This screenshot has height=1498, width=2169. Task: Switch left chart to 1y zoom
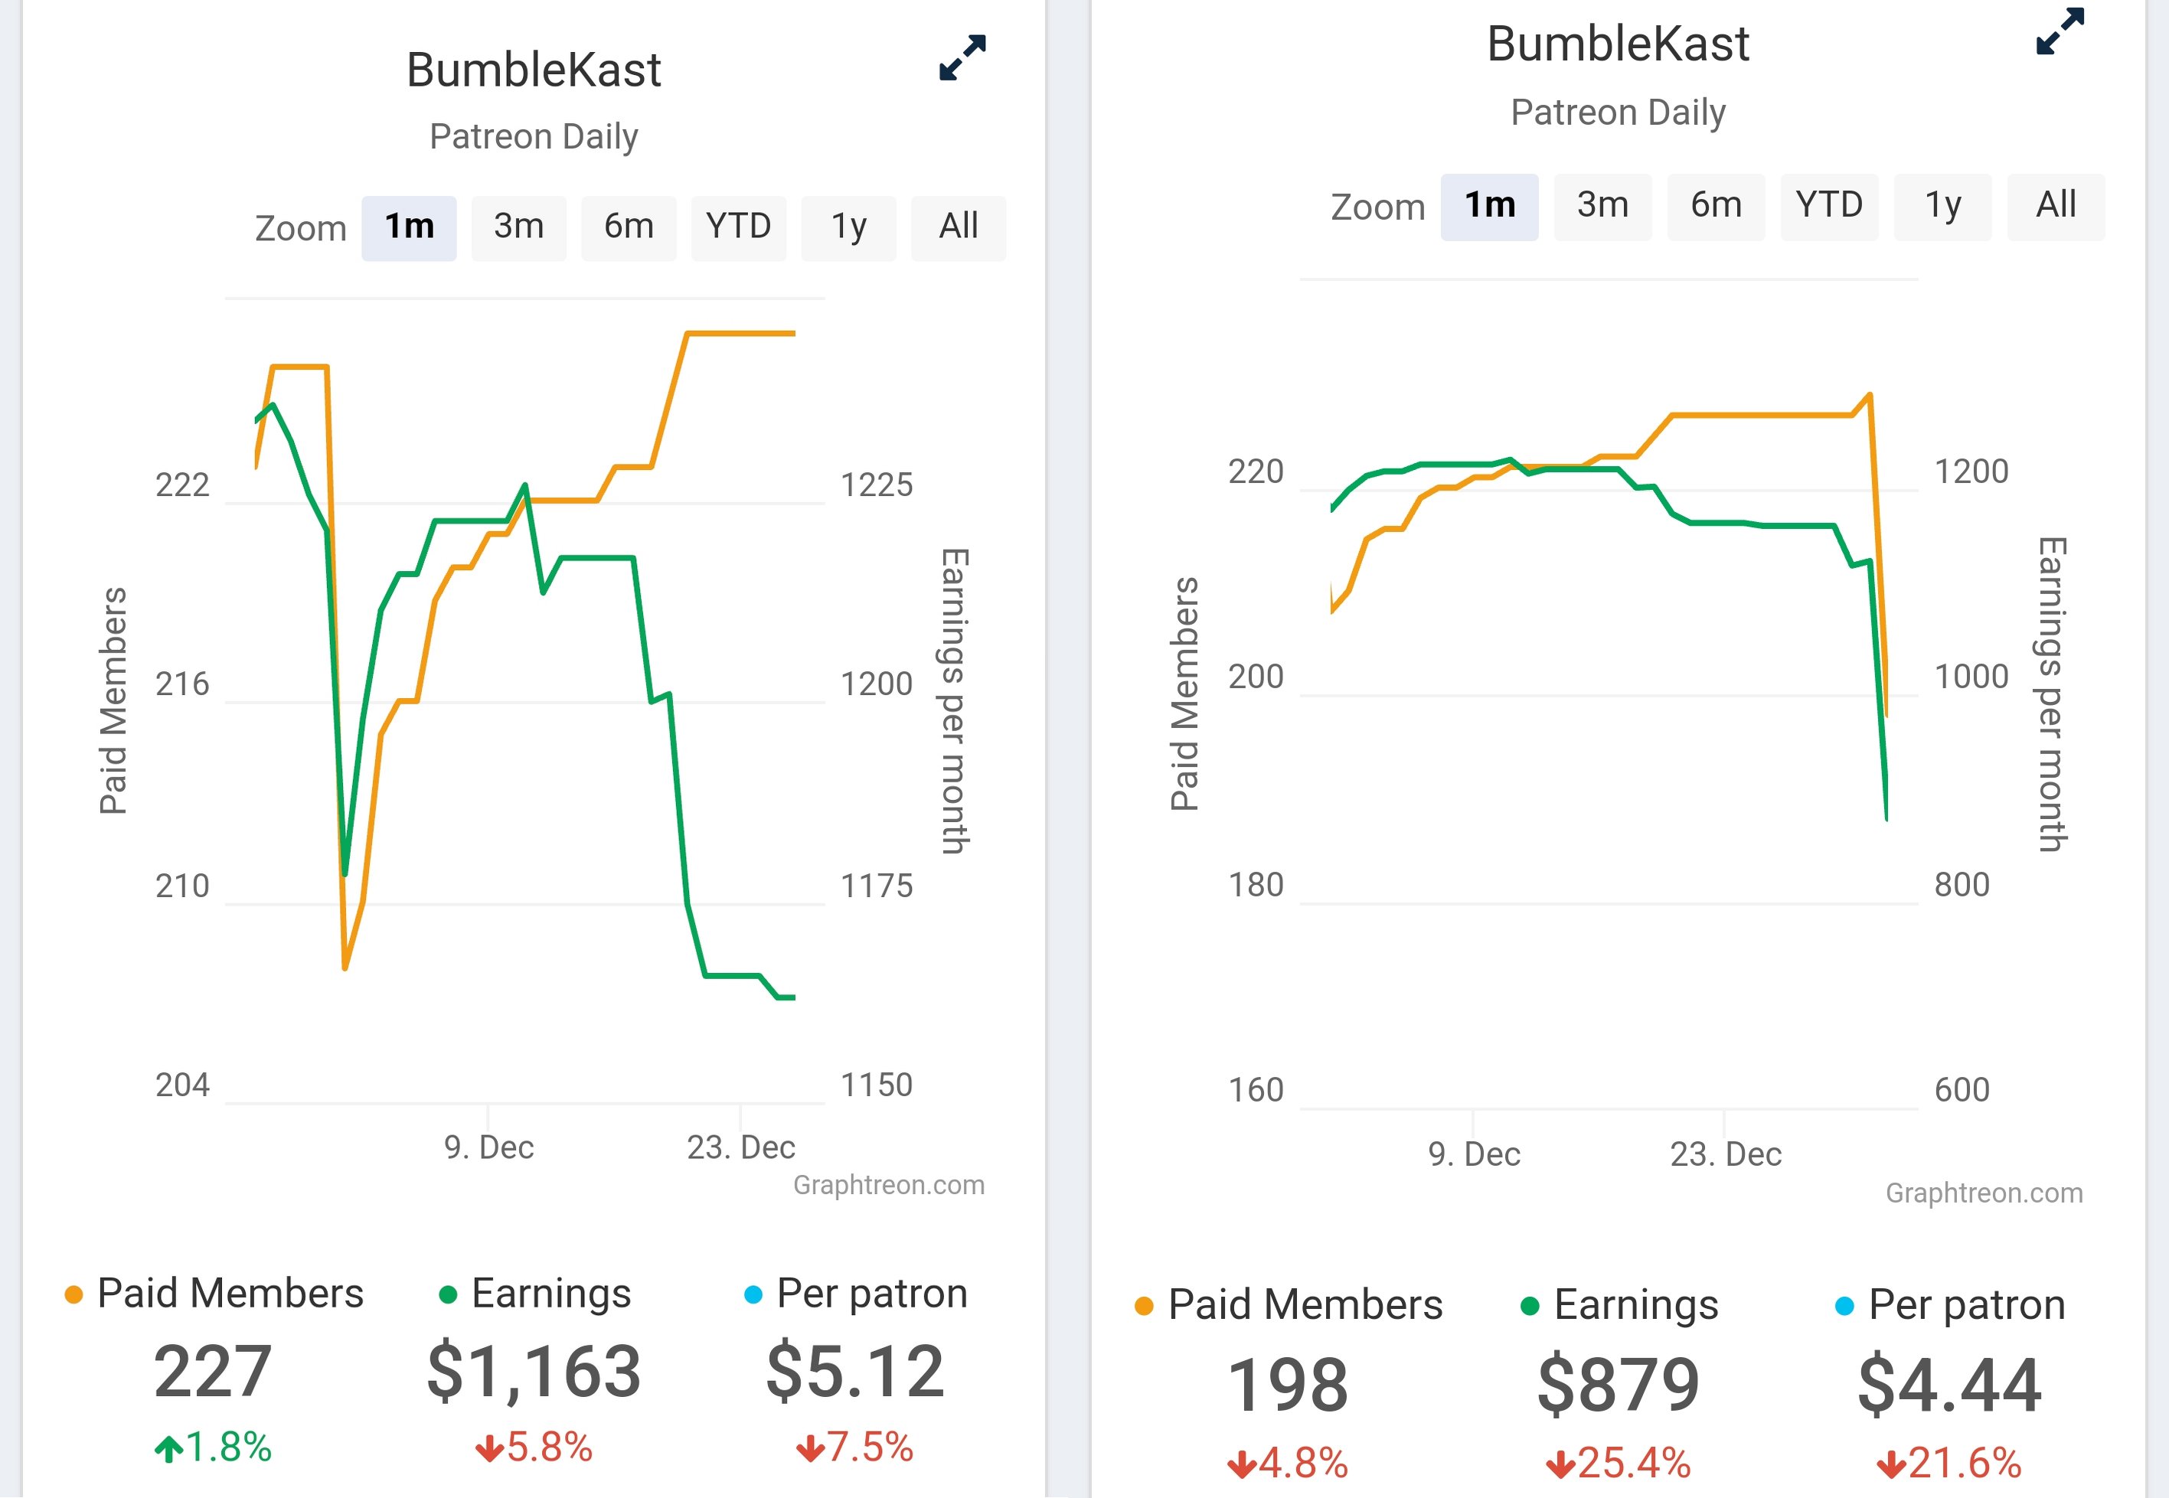point(848,227)
